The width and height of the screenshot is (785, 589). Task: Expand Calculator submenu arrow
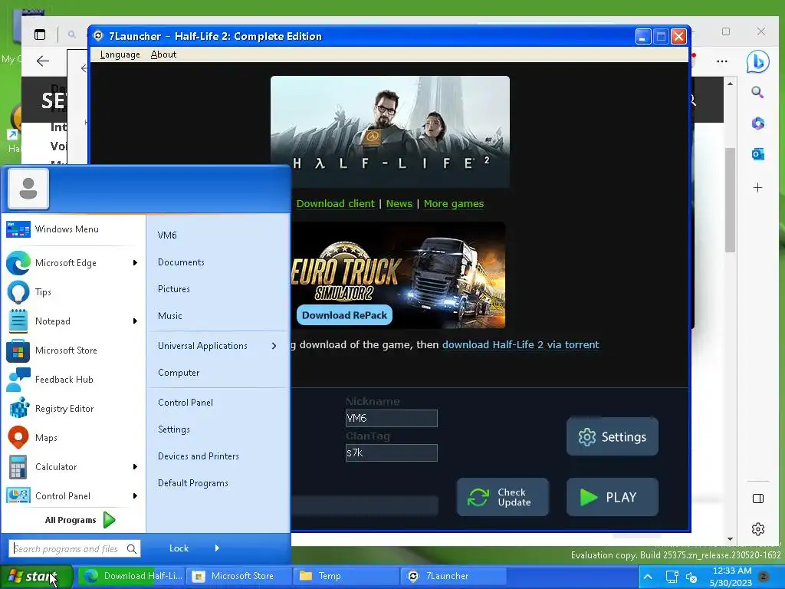[x=135, y=467]
